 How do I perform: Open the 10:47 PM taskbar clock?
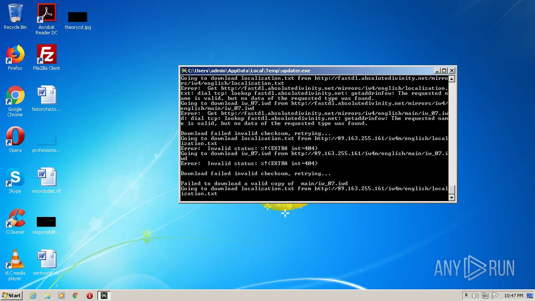pyautogui.click(x=514, y=296)
